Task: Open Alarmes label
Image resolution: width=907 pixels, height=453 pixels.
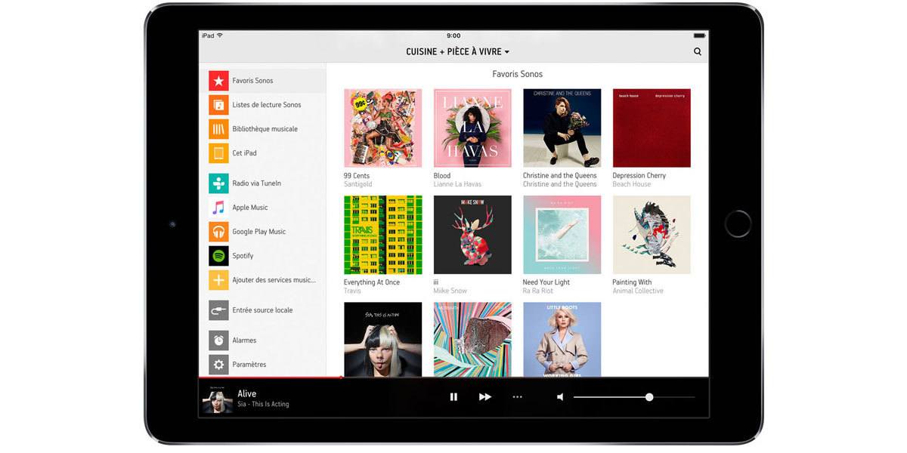Action: coord(244,341)
